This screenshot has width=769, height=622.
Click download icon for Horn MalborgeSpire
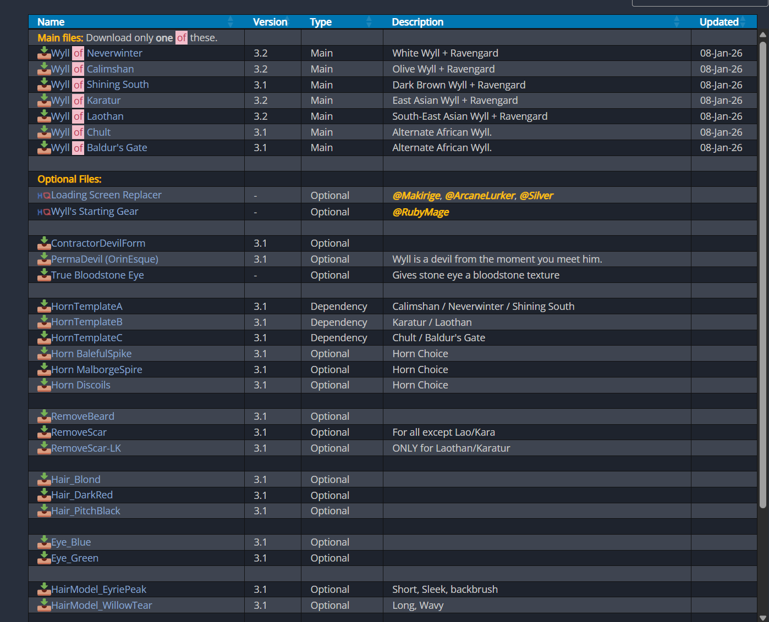[x=44, y=370]
